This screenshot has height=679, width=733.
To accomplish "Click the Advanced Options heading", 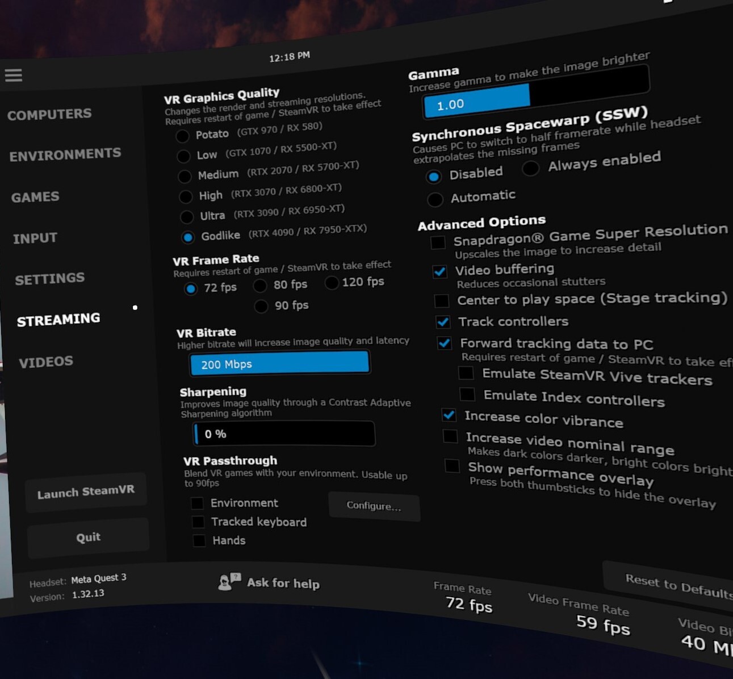I will pyautogui.click(x=481, y=223).
